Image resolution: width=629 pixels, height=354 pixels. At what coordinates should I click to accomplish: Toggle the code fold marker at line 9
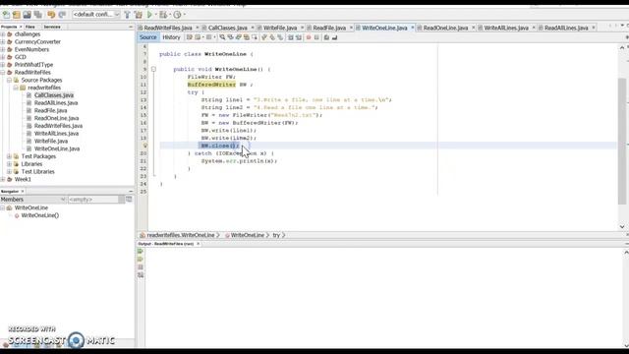pos(153,70)
